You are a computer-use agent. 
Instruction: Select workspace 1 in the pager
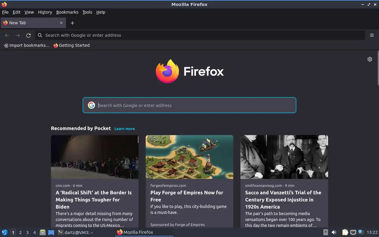[x=13, y=233]
